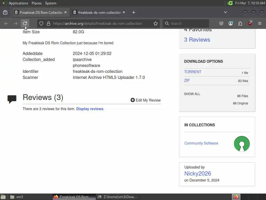Click the Firefox workspace switcher thumbnail
266x200 pixels.
pos(236,197)
